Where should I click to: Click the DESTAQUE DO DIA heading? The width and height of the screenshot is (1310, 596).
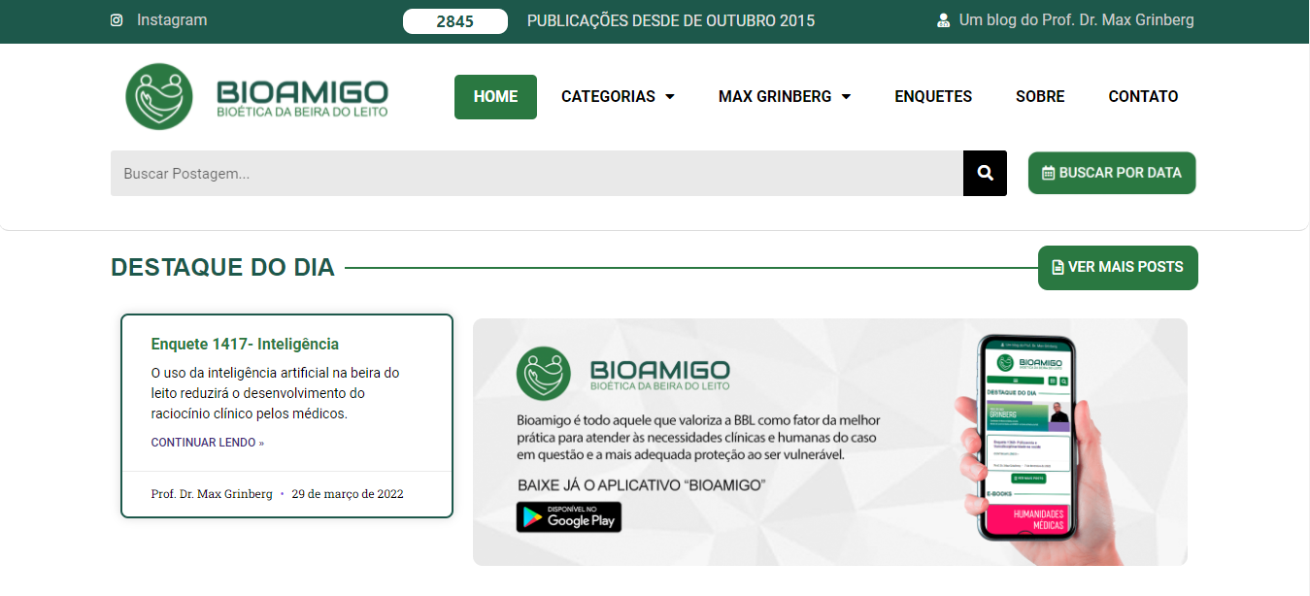[222, 268]
